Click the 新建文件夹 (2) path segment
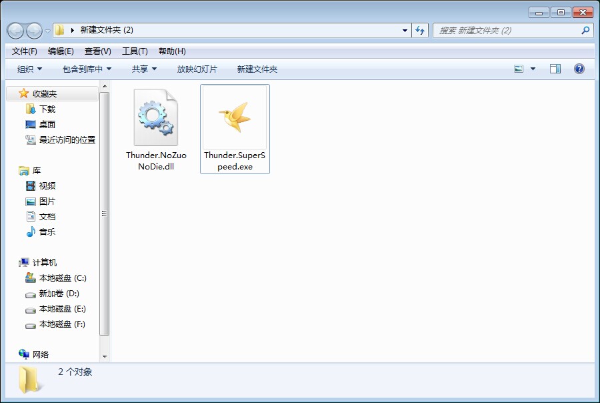Viewport: 600px width, 403px height. pyautogui.click(x=107, y=30)
